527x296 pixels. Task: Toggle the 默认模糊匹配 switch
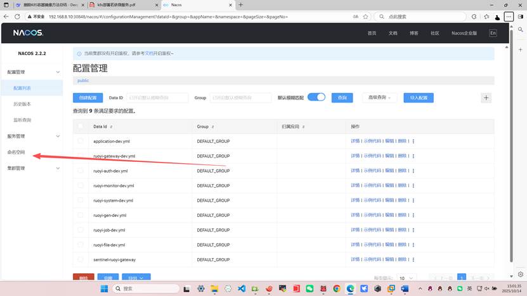click(x=316, y=97)
